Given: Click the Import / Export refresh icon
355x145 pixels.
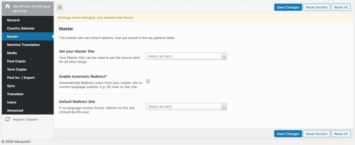Looking at the screenshot, I should 8,119.
